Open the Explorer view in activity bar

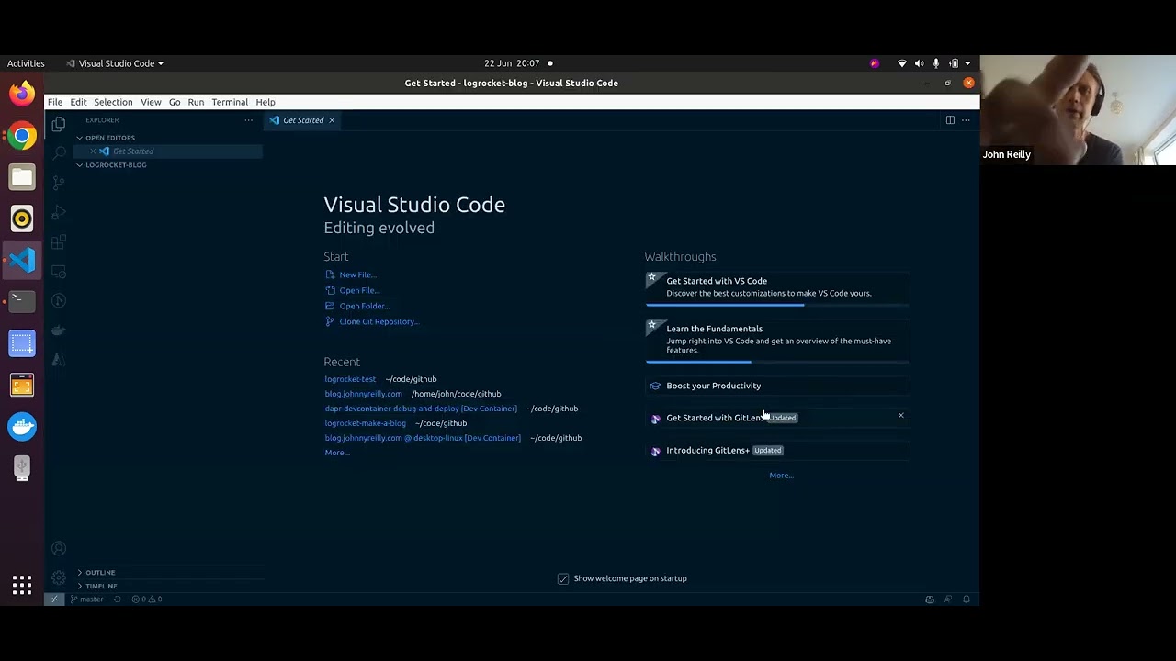pos(59,124)
